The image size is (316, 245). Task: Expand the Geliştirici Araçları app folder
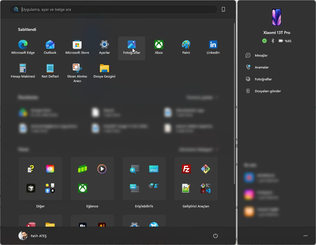196,179
